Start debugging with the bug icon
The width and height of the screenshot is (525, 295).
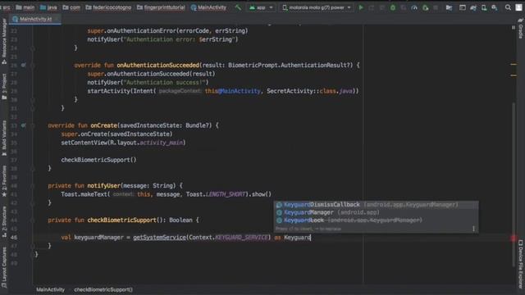[x=393, y=7]
